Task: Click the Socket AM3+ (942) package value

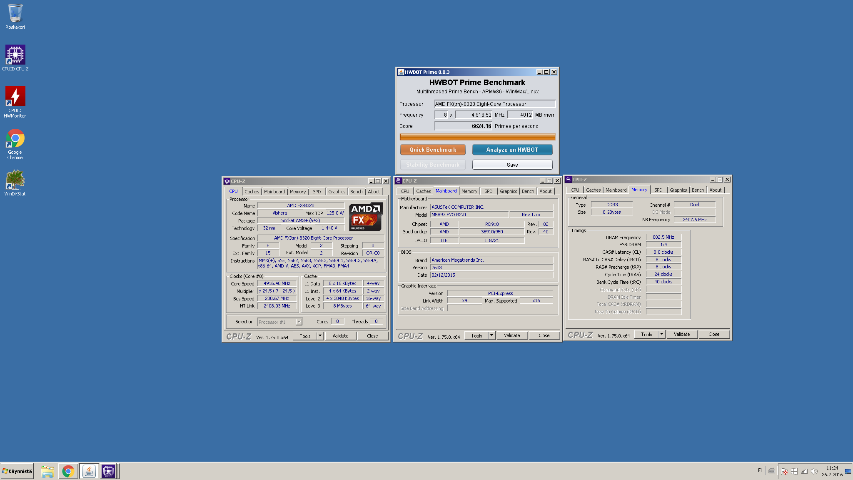Action: [301, 220]
